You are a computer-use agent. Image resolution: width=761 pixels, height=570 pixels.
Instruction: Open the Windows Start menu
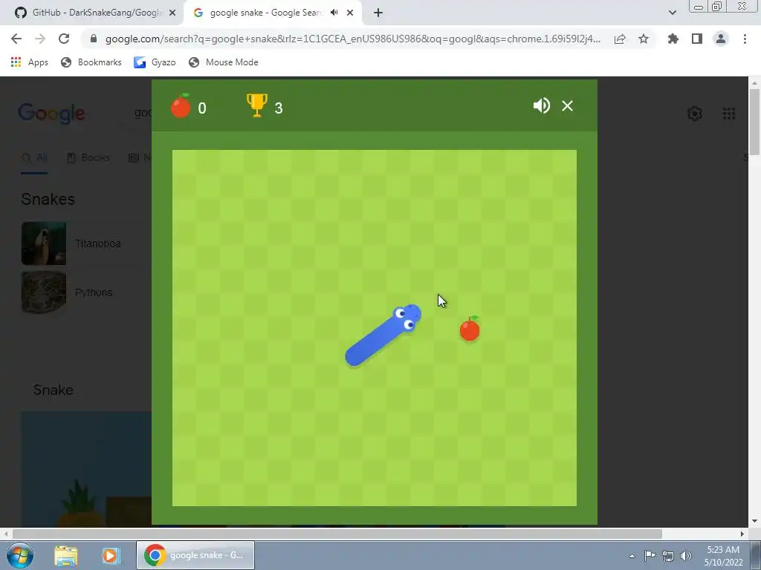click(20, 555)
